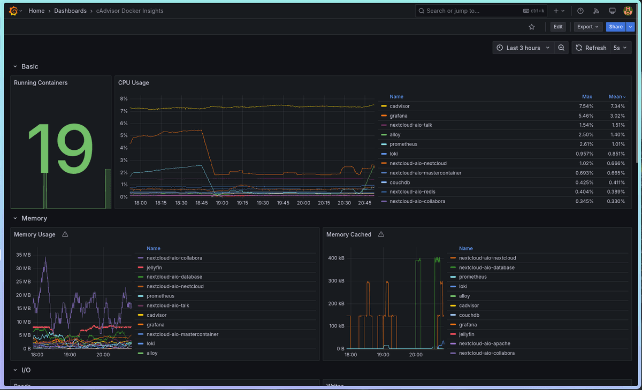
Task: Click the Grafana logo icon
Action: coord(13,11)
